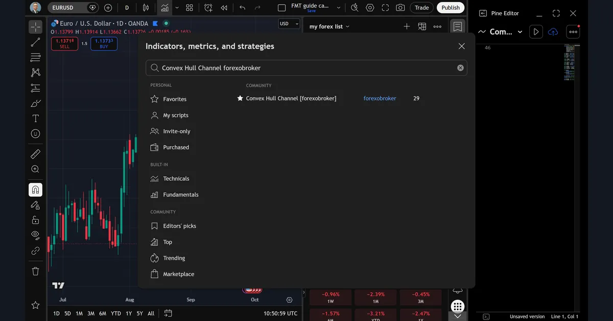
Task: Select the brush drawing tool
Action: click(x=35, y=103)
